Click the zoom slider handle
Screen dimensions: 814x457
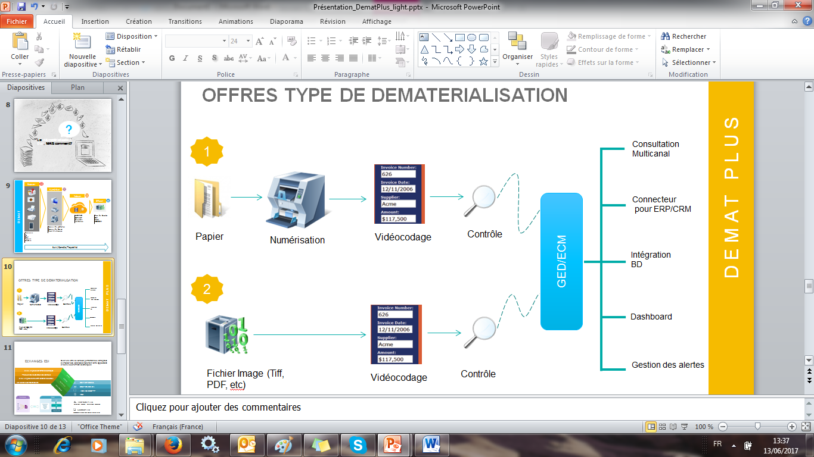tap(757, 427)
